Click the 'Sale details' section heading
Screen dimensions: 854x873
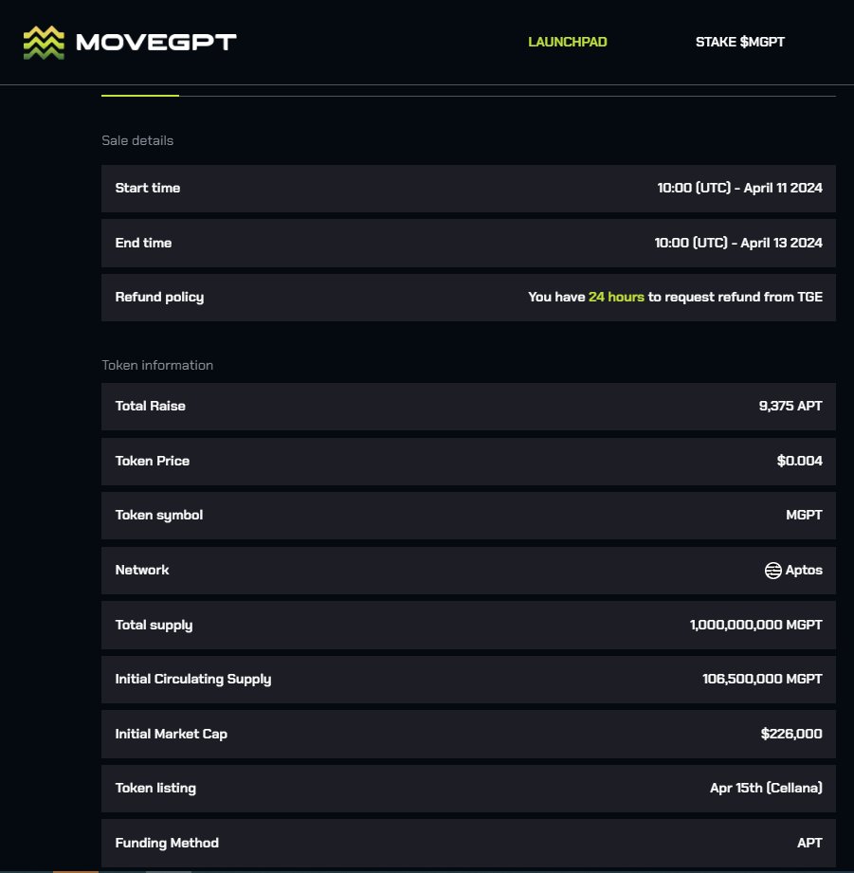click(x=137, y=140)
